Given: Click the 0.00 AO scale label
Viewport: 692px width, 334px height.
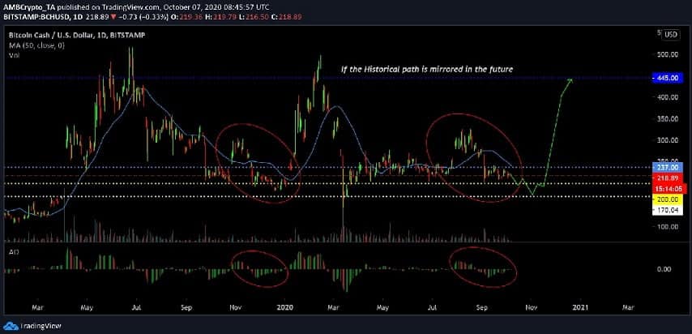Looking at the screenshot, I should [x=664, y=268].
